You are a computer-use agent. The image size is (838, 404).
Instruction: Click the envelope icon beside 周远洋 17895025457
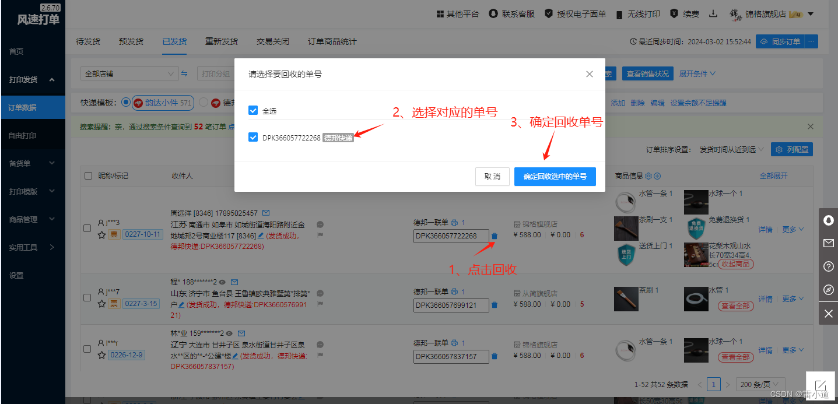(266, 213)
